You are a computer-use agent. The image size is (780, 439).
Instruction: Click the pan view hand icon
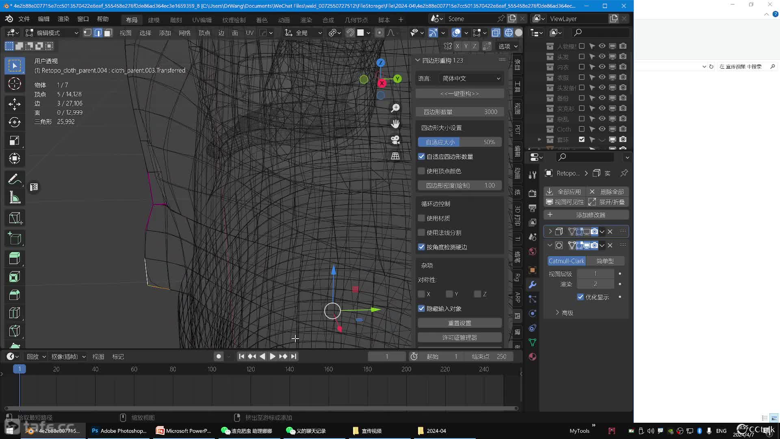click(395, 124)
